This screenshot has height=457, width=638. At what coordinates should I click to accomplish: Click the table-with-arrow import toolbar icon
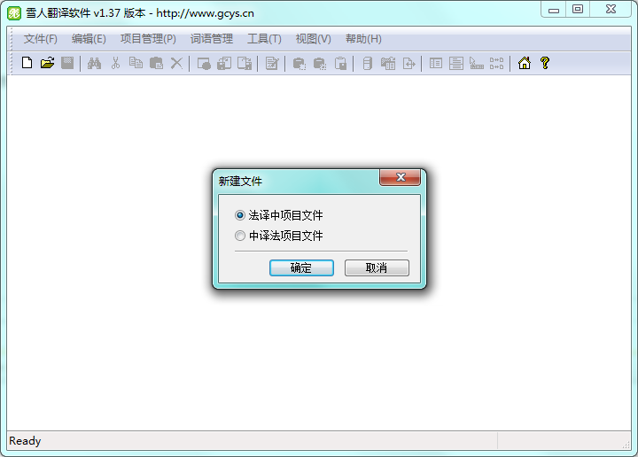tap(388, 63)
